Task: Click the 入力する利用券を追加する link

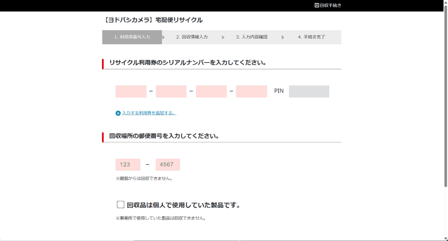Action: pyautogui.click(x=149, y=113)
